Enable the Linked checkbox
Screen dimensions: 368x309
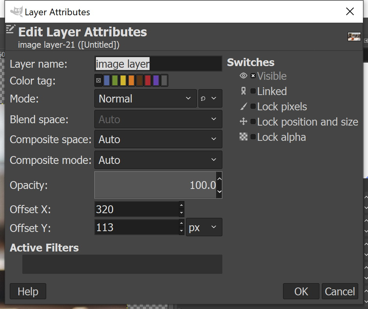[253, 91]
